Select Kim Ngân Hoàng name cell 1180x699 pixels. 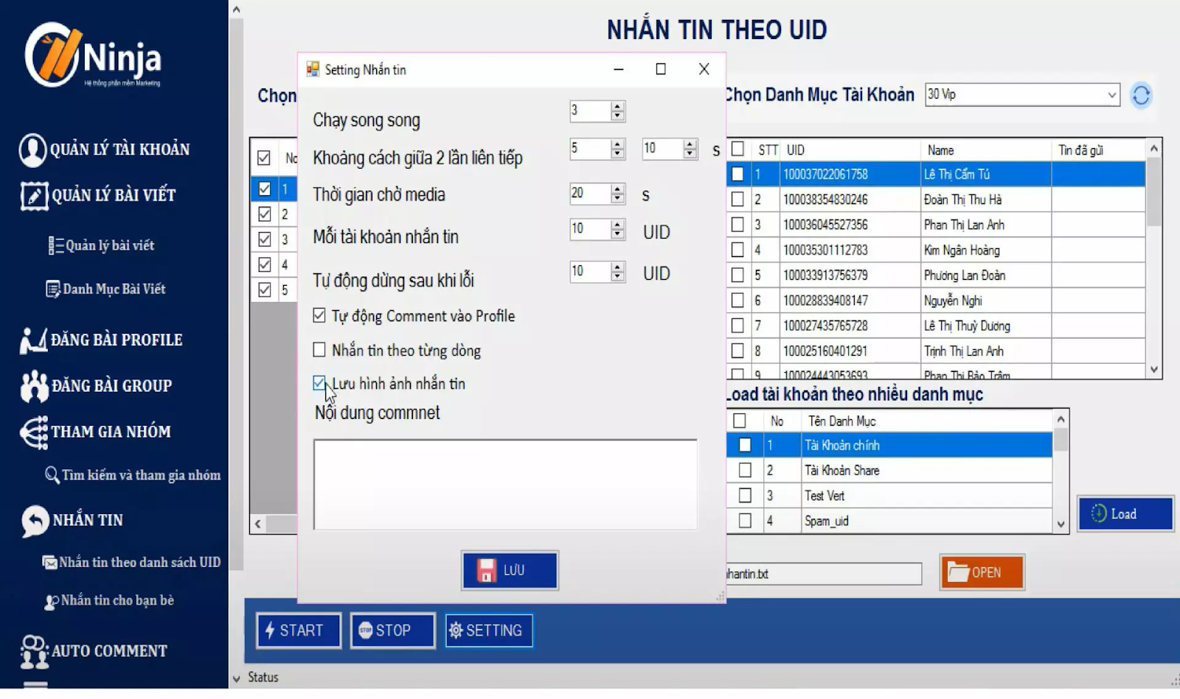click(x=985, y=250)
